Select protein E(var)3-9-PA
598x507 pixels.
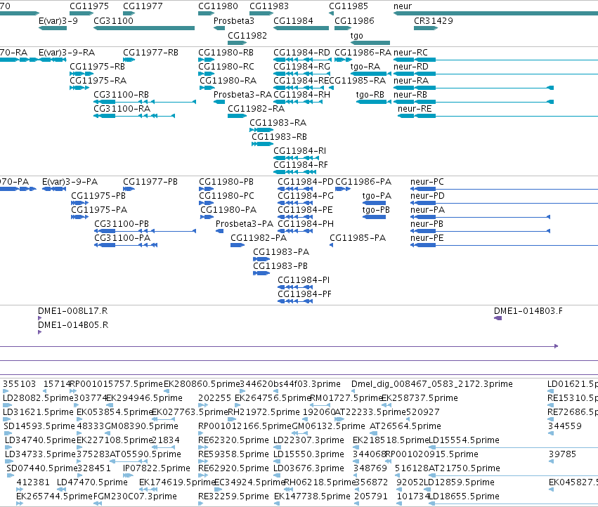[x=70, y=182]
